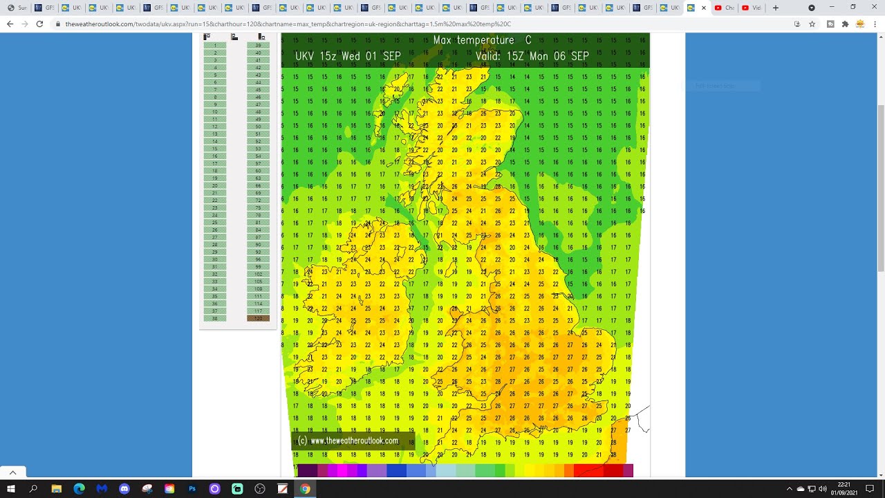Reload the weather chart page
This screenshot has width=885, height=498.
[39, 24]
